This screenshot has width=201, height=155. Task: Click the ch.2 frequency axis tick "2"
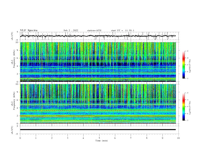click(18, 116)
